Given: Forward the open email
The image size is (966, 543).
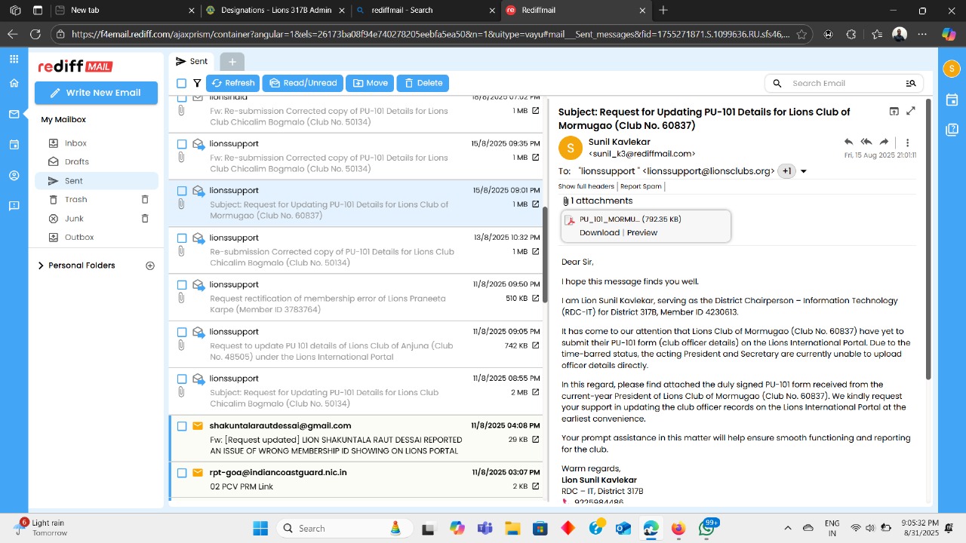Looking at the screenshot, I should [884, 142].
